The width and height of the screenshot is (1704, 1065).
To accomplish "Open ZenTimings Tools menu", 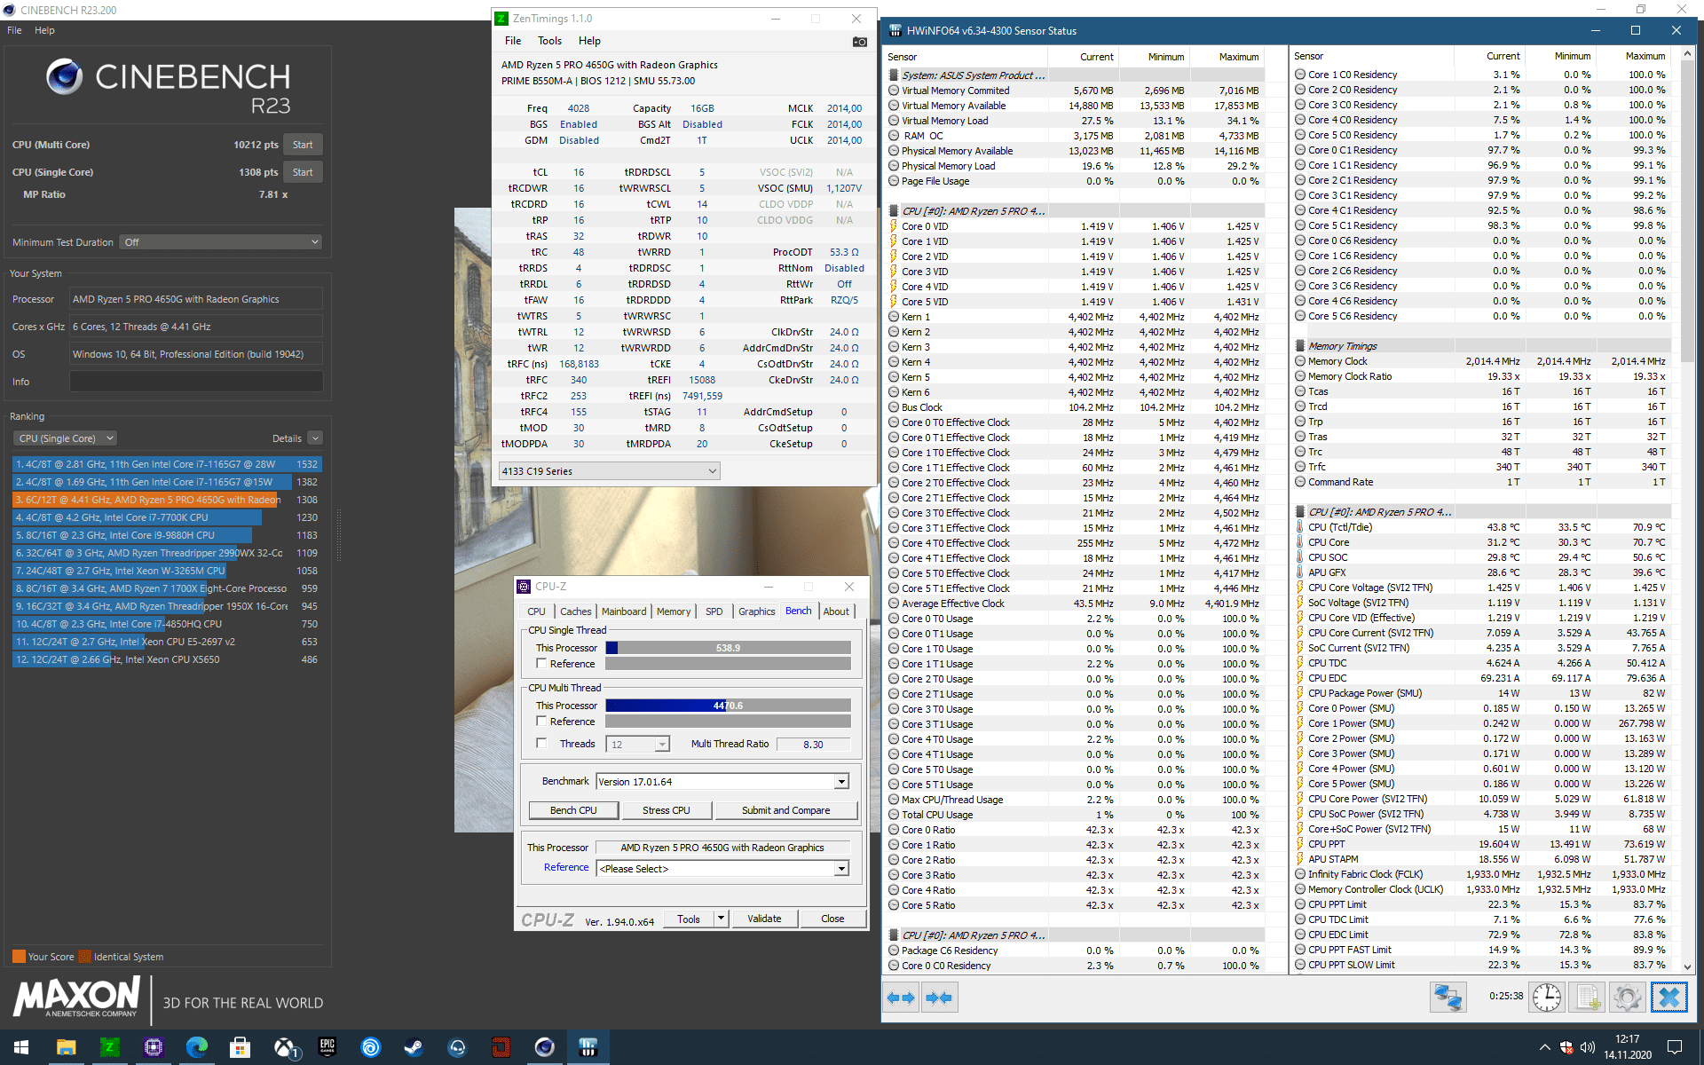I will 549,41.
